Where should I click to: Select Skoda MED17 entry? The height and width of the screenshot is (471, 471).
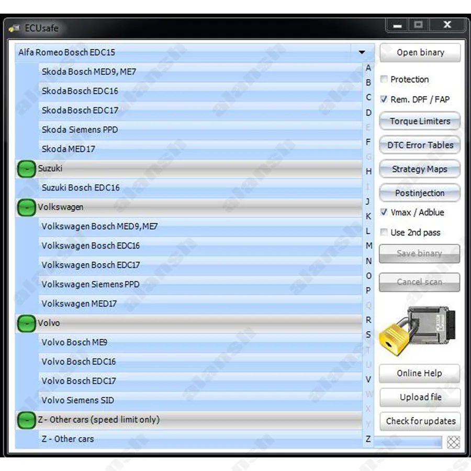point(200,149)
